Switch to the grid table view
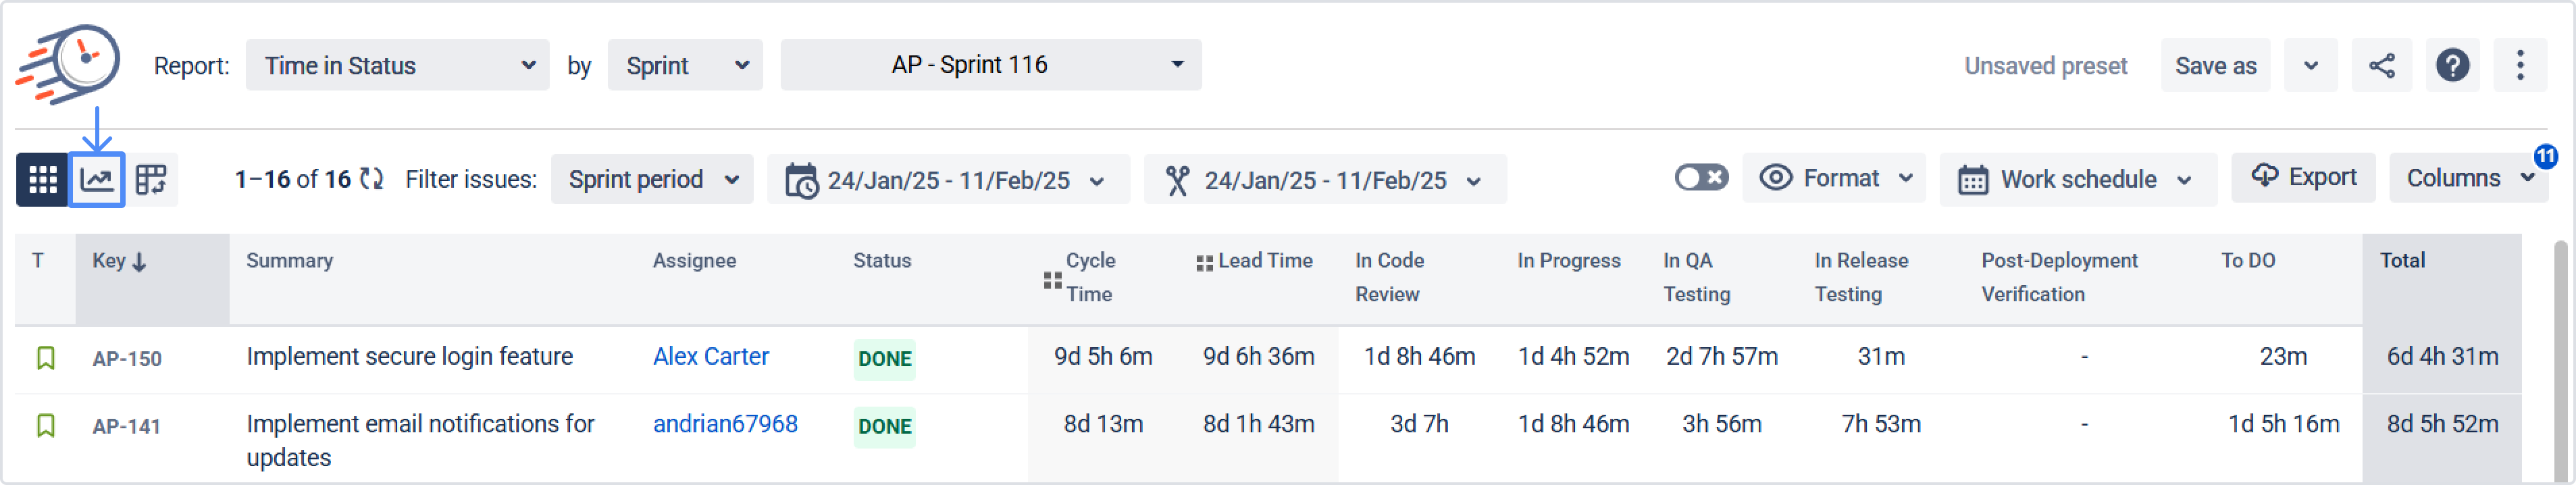Screen dimensions: 2576x485 [x=42, y=180]
